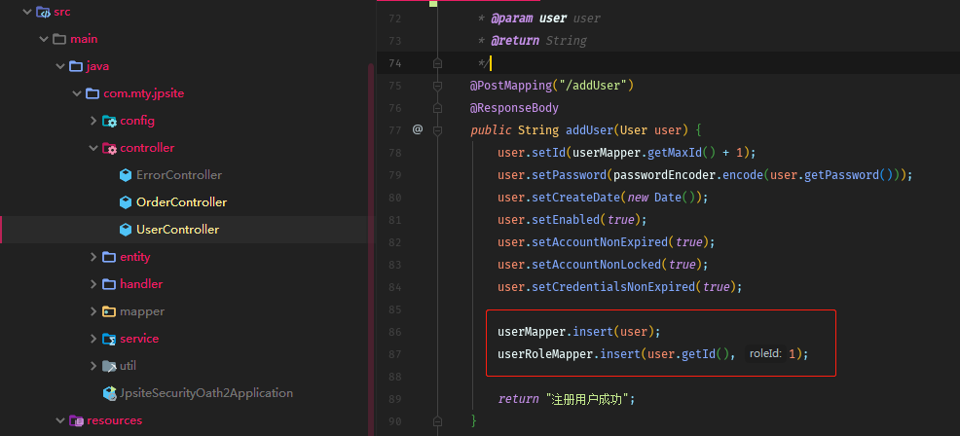This screenshot has height=436, width=960.
Task: Select the config package label
Action: 137,121
